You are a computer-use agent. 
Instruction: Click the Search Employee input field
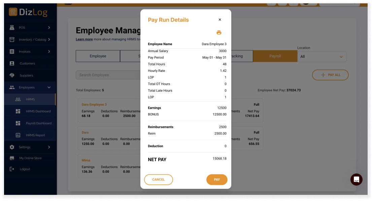click(108, 75)
